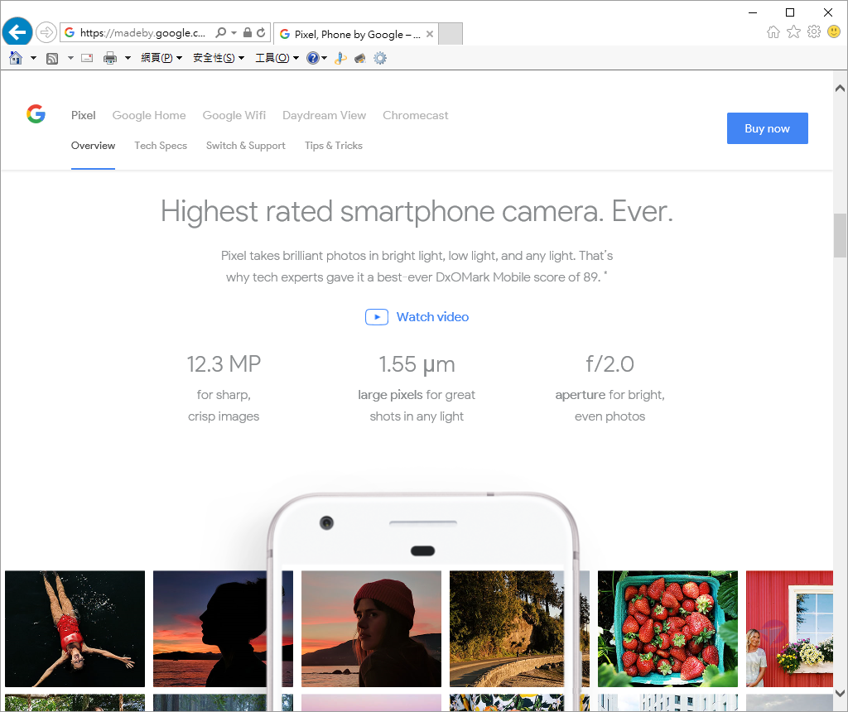Open Google Home product page
The height and width of the screenshot is (712, 848).
(x=149, y=115)
